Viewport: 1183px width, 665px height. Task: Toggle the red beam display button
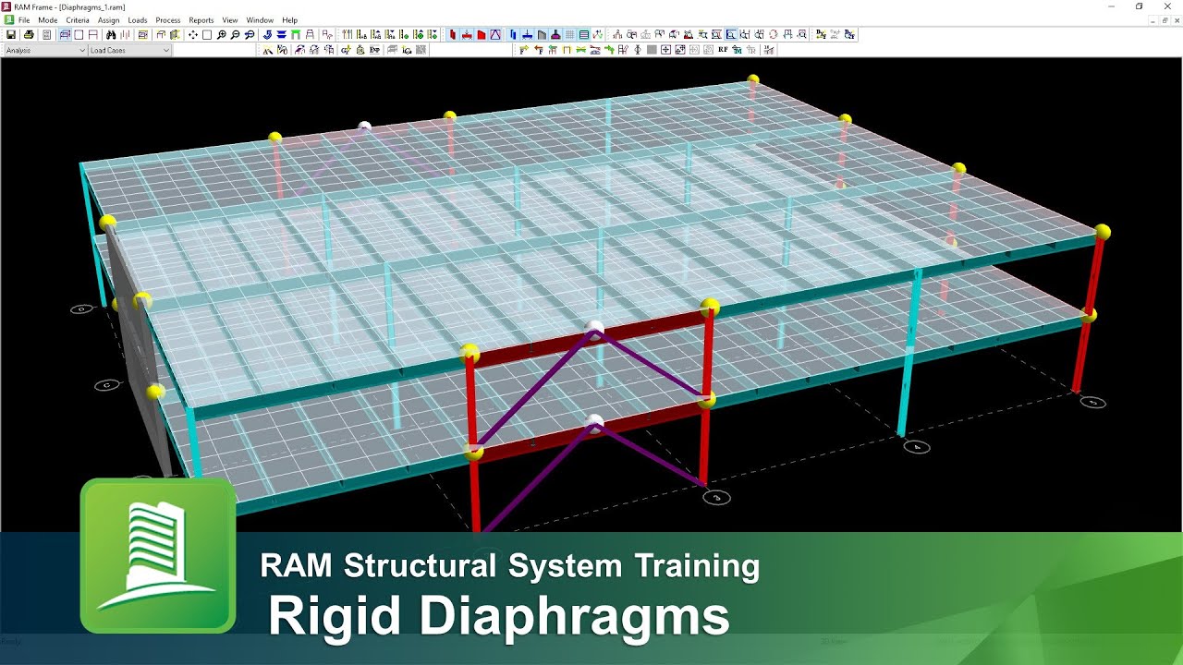pos(467,35)
